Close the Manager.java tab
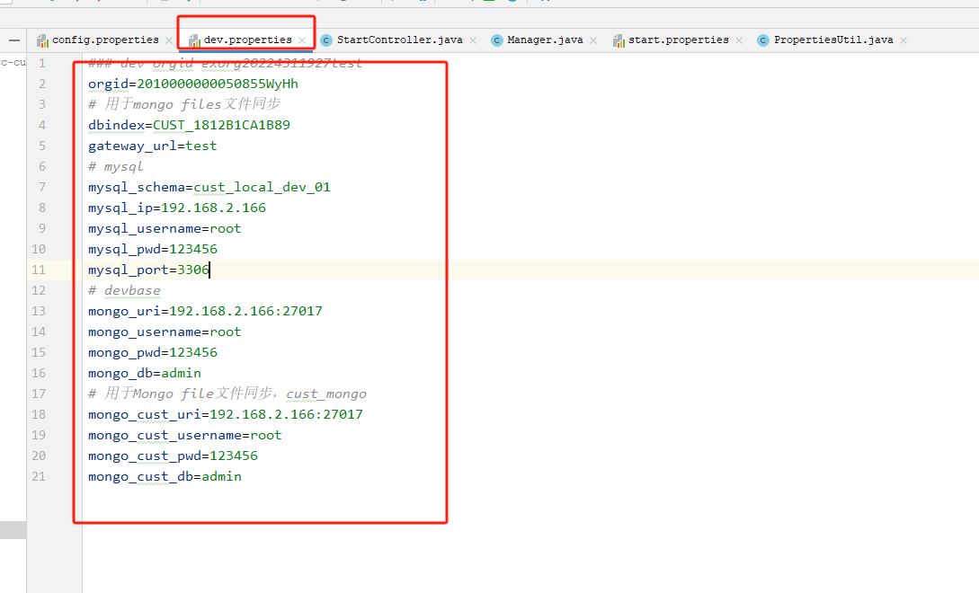Image resolution: width=979 pixels, height=593 pixels. pos(593,40)
